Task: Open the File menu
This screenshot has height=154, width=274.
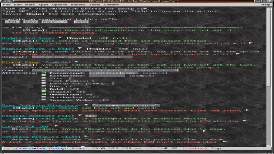Action: tap(7, 4)
